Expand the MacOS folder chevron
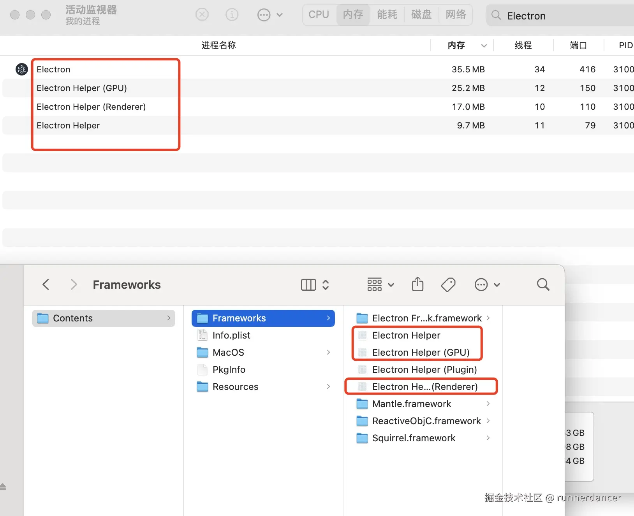The image size is (634, 516). [328, 352]
